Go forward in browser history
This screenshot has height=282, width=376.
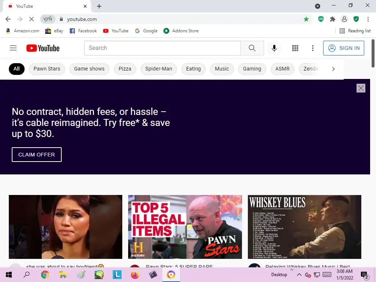(20, 19)
